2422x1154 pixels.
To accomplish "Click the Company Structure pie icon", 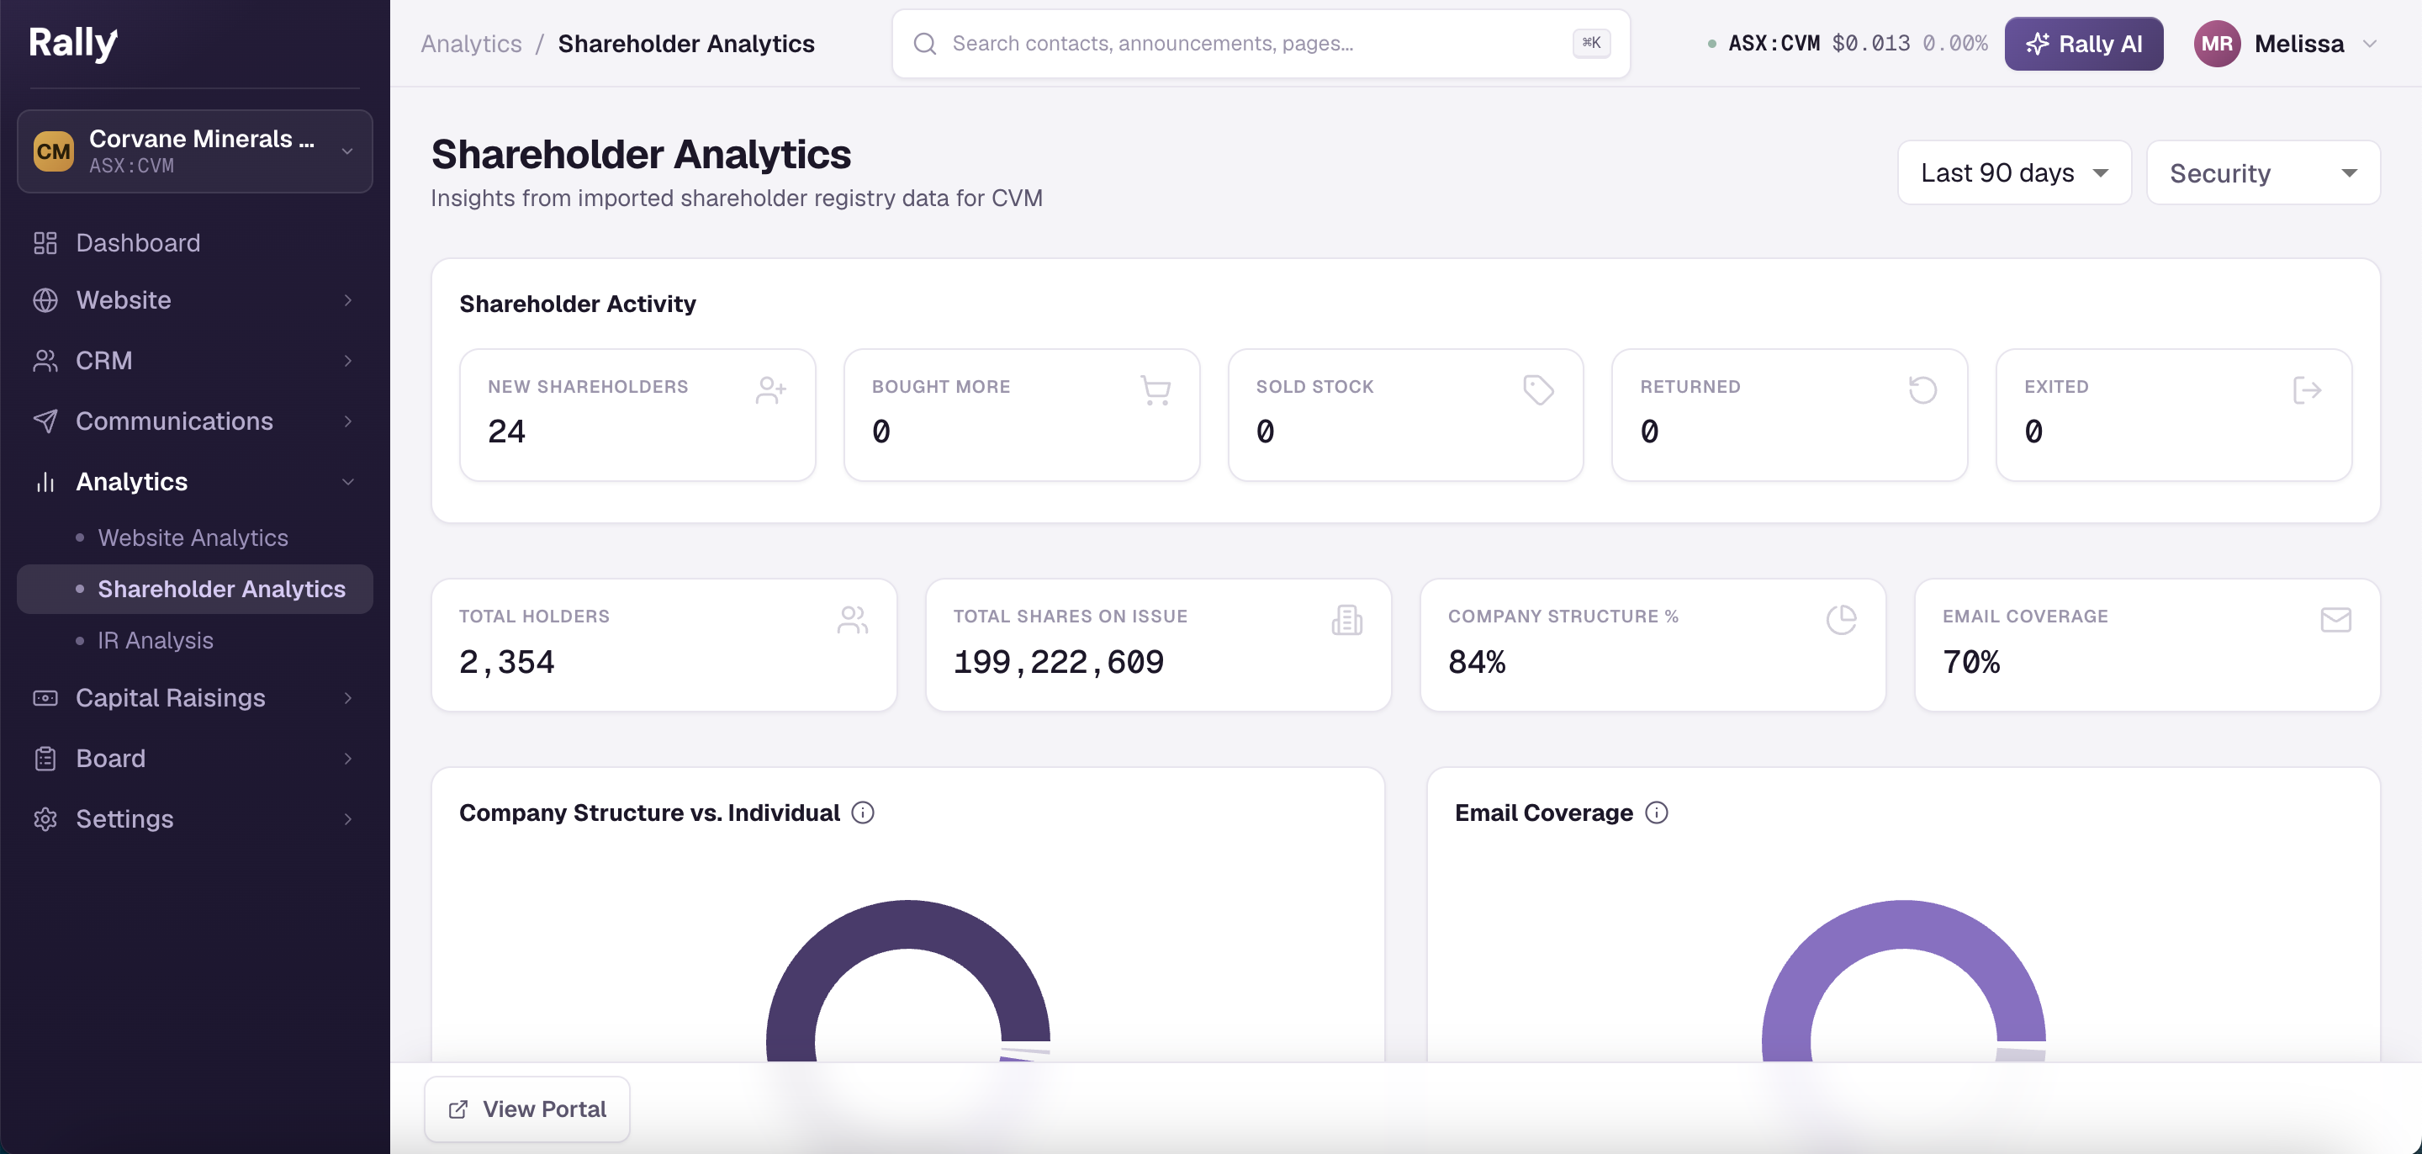I will click(1841, 620).
